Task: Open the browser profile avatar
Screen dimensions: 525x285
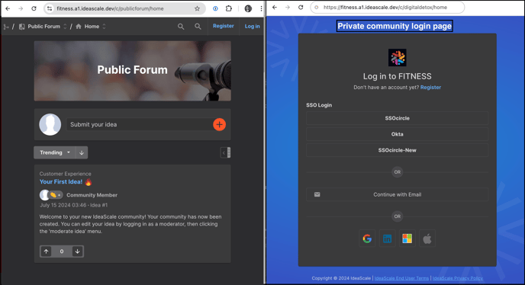Action: click(248, 8)
